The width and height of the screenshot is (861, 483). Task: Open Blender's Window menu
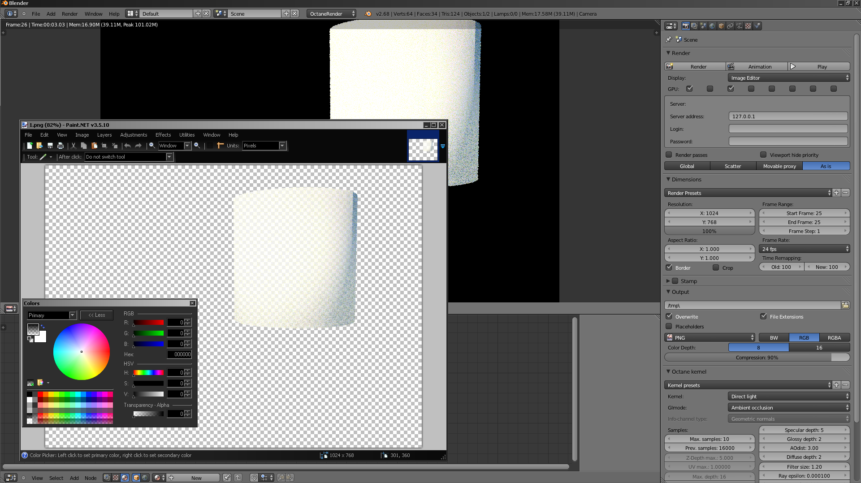tap(93, 14)
